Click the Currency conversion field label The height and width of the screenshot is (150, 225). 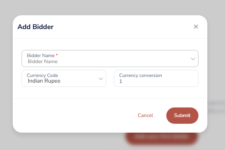[140, 75]
